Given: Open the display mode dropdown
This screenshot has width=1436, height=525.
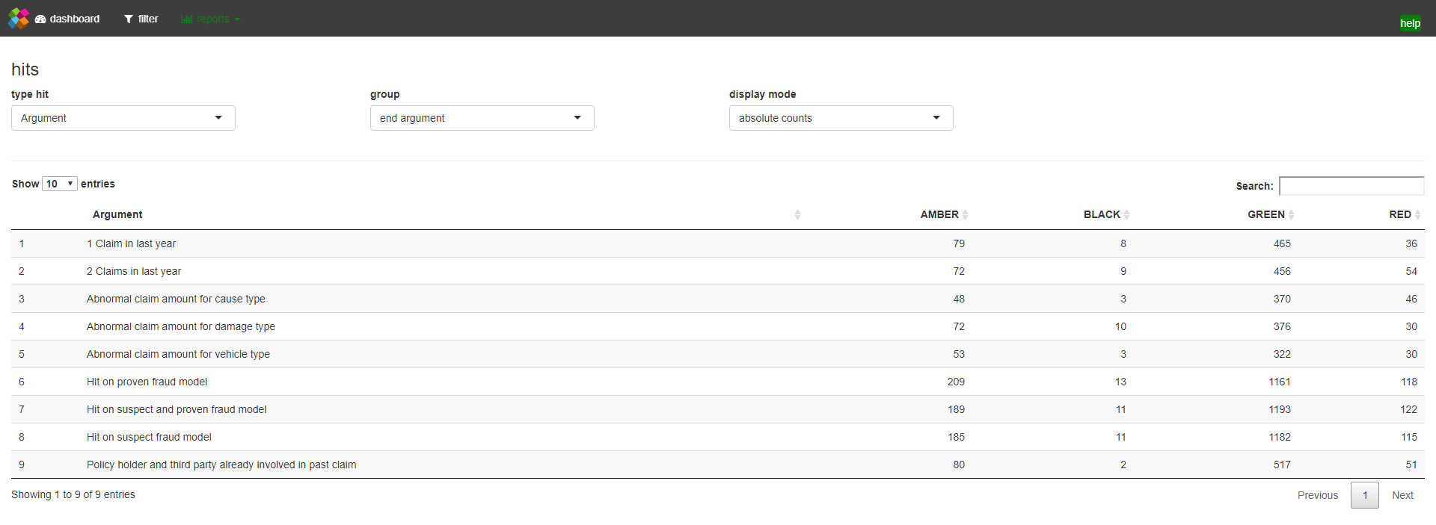Looking at the screenshot, I should (841, 118).
